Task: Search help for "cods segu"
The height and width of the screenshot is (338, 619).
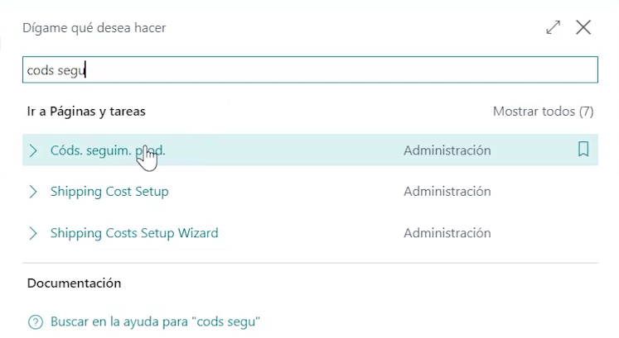Action: tap(156, 321)
